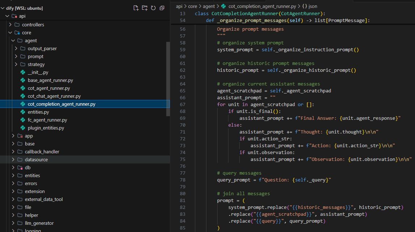
Task: Open cot_chat_agent_runner.py file
Action: pos(54,96)
